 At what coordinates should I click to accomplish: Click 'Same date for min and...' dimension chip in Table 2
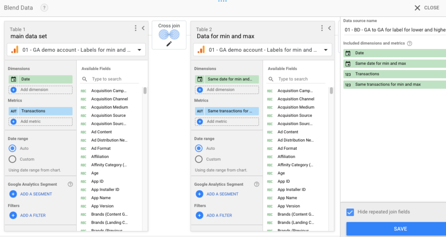(227, 79)
